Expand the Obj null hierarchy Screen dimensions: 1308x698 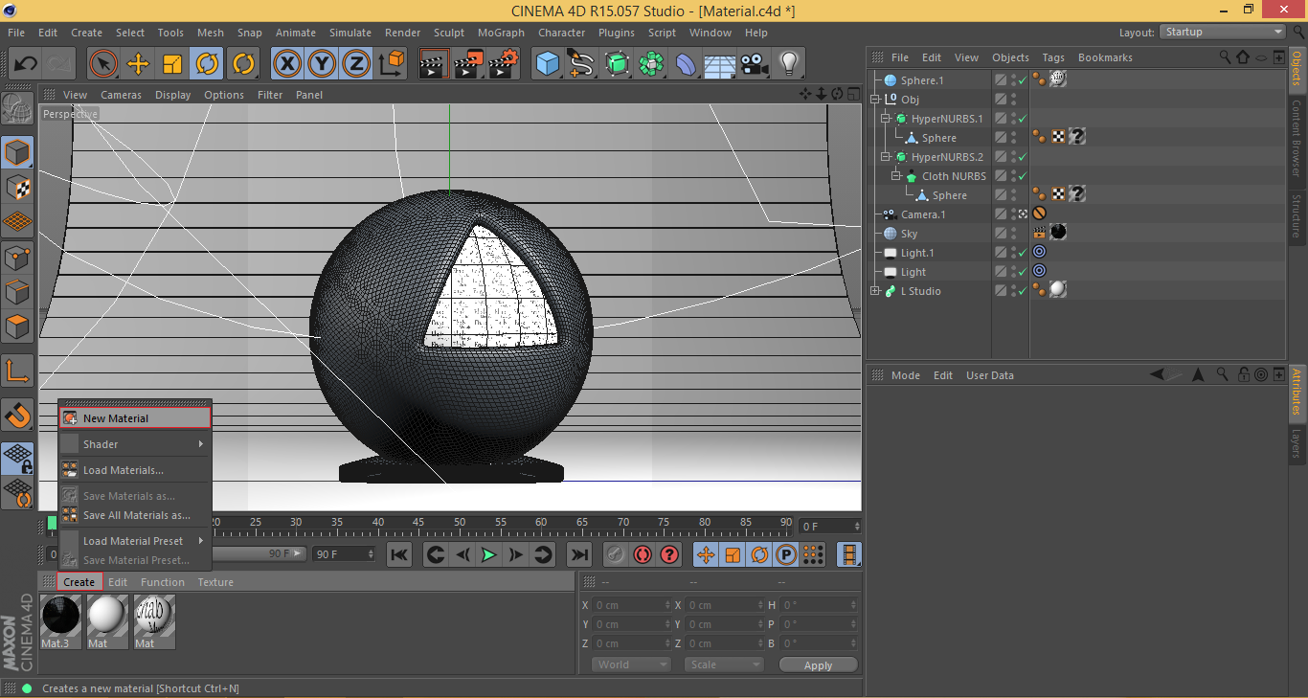(x=874, y=100)
